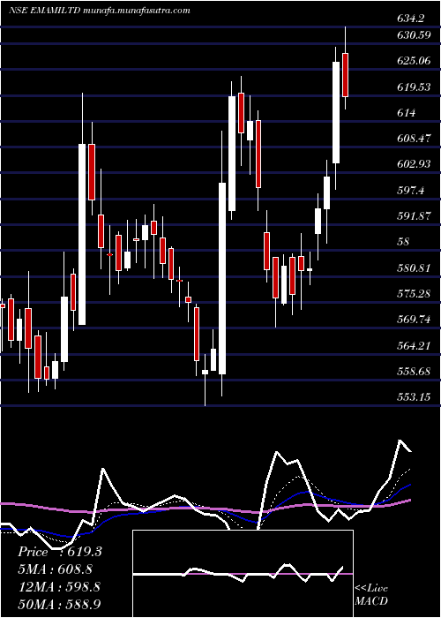The image size is (441, 618).
Task: Click the tall white candle rising to 625
Action: tap(336, 112)
